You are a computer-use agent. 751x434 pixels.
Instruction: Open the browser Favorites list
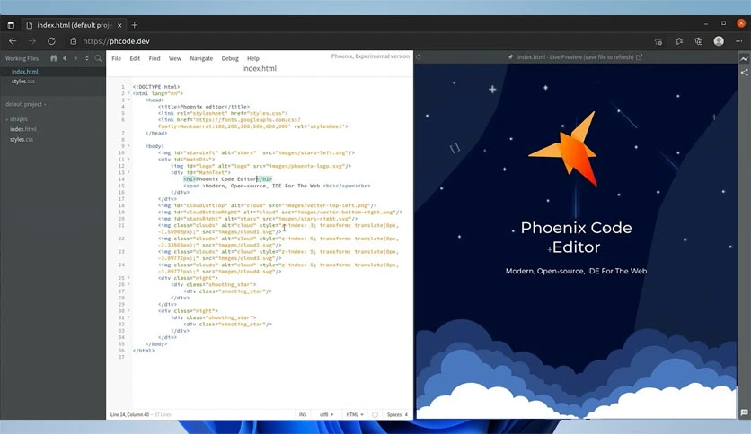tap(678, 41)
